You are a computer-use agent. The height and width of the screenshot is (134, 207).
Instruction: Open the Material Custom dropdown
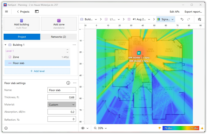(62, 105)
